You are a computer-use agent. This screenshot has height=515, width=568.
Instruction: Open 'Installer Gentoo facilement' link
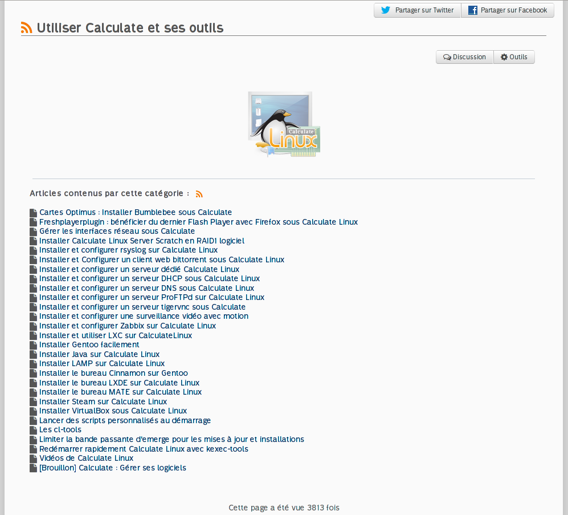[89, 344]
